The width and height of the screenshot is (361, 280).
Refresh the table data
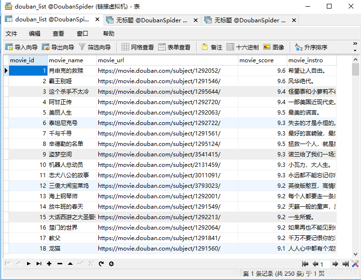pyautogui.click(x=101, y=263)
